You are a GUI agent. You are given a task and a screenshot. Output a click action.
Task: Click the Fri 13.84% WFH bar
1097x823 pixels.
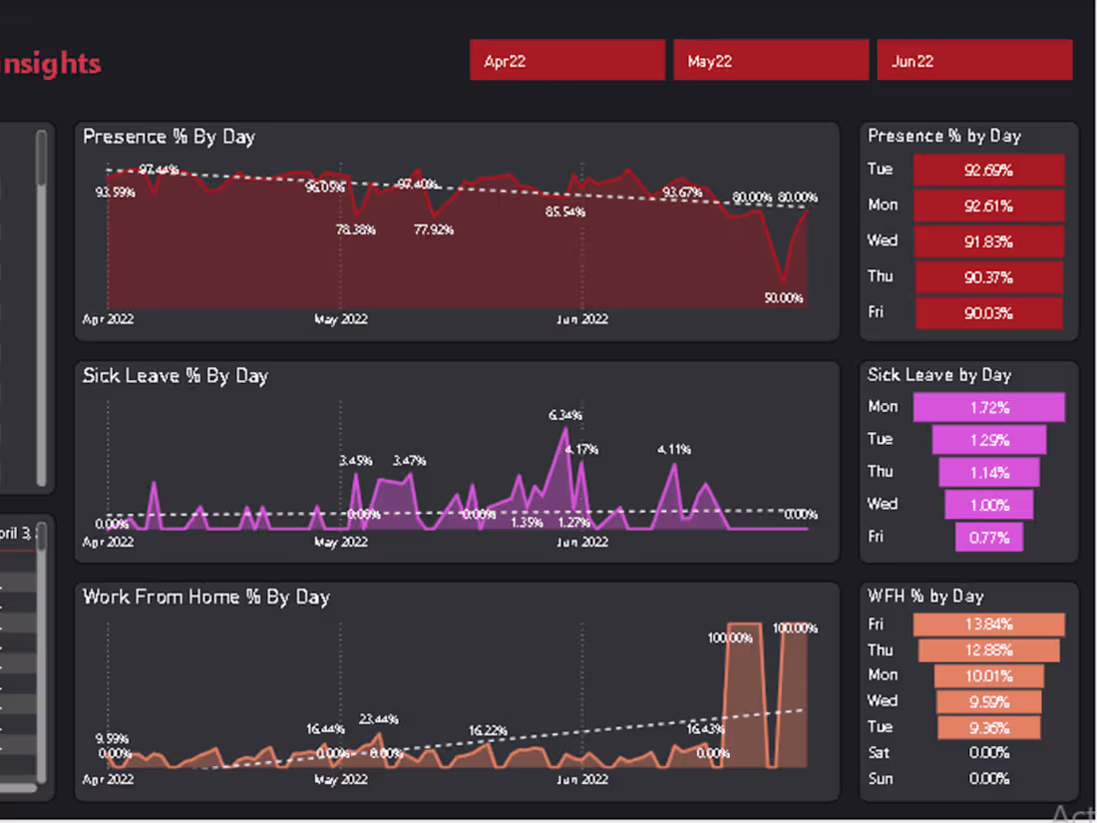tap(990, 623)
